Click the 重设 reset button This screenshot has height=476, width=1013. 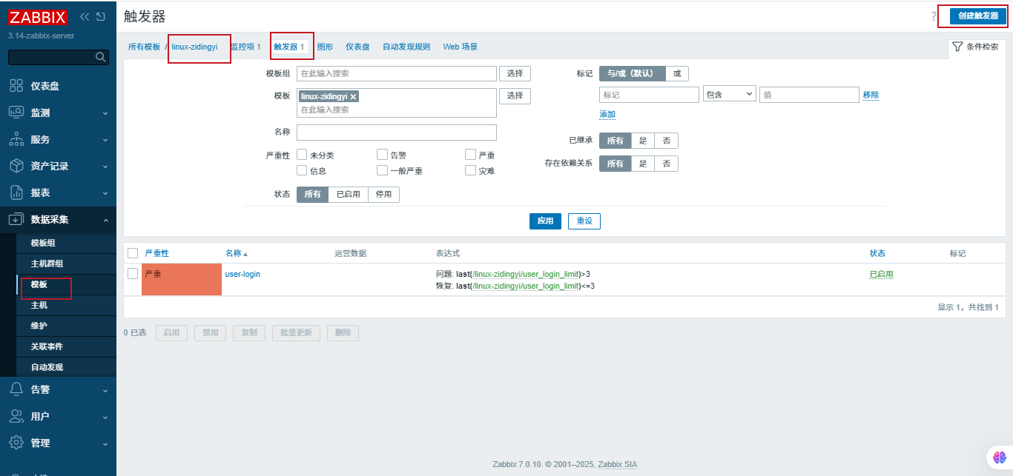584,221
